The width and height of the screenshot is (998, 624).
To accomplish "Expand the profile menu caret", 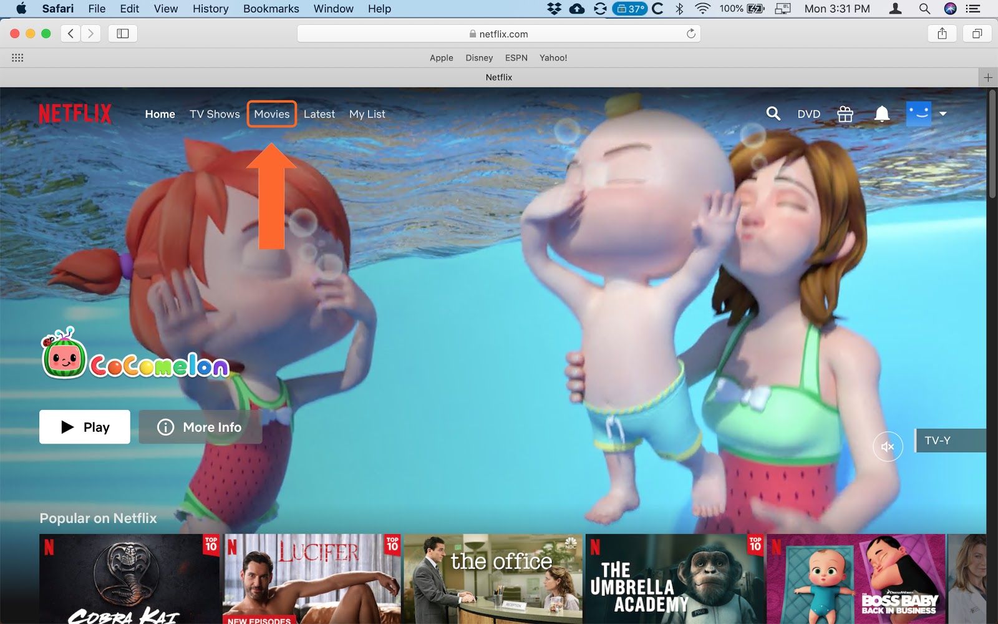I will pyautogui.click(x=943, y=114).
